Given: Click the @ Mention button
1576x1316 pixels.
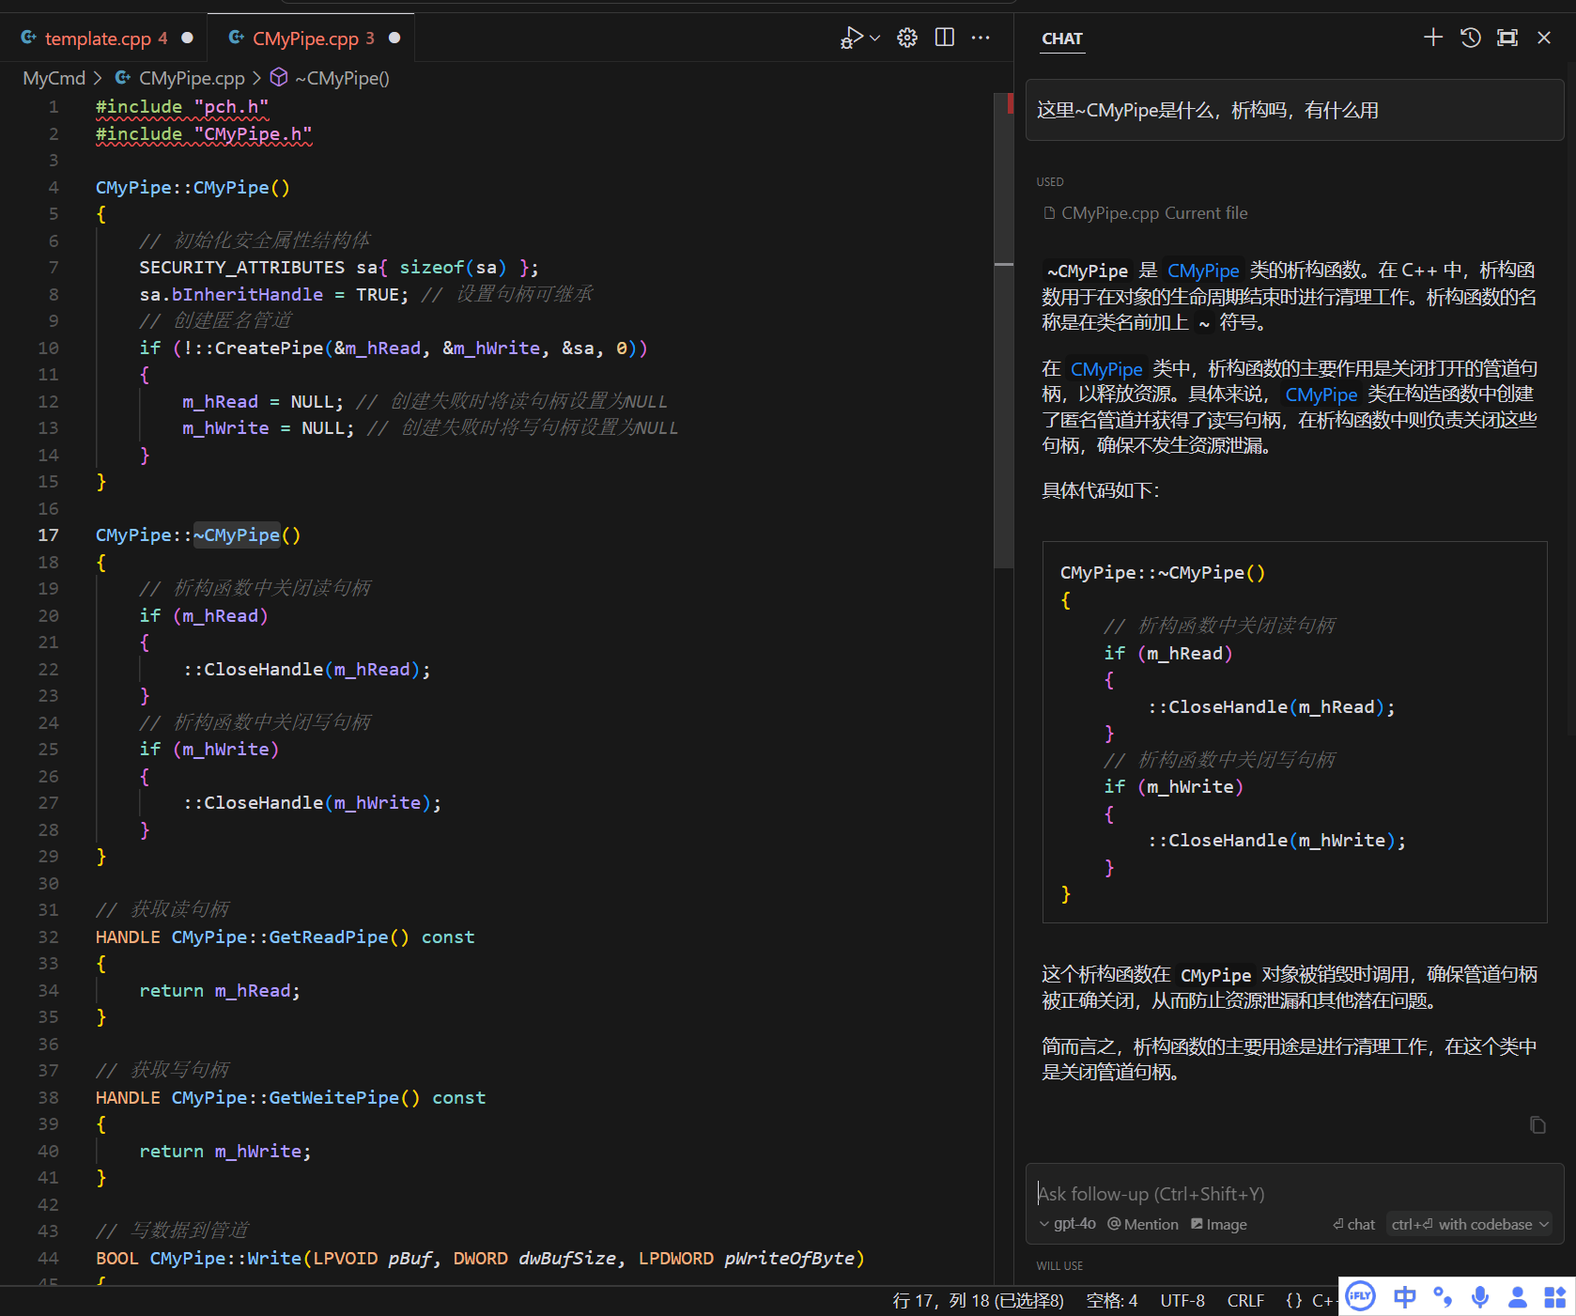Looking at the screenshot, I should 1143,1224.
